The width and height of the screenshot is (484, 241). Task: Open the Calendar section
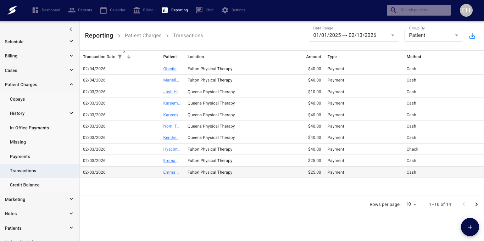[x=113, y=10]
